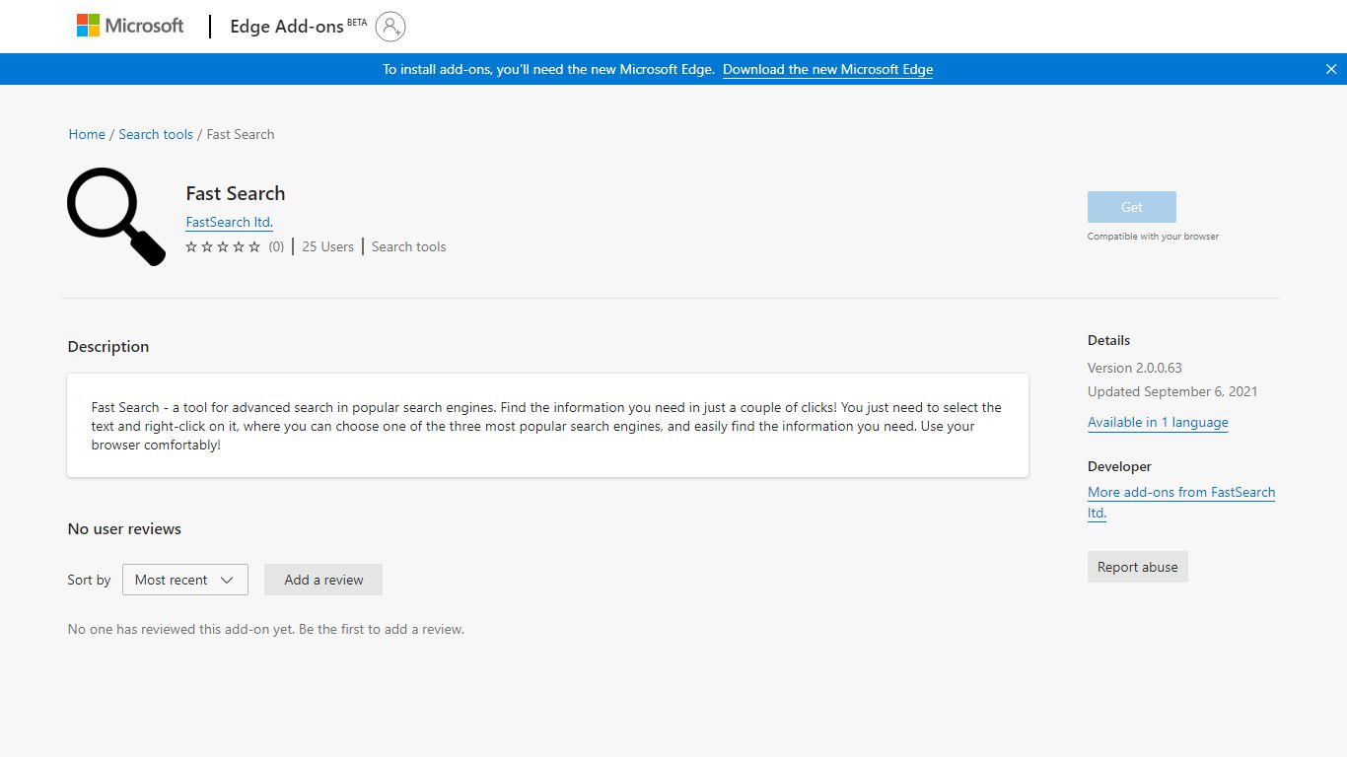The width and height of the screenshot is (1347, 757).
Task: Click the Microsoft logo
Action: [130, 26]
